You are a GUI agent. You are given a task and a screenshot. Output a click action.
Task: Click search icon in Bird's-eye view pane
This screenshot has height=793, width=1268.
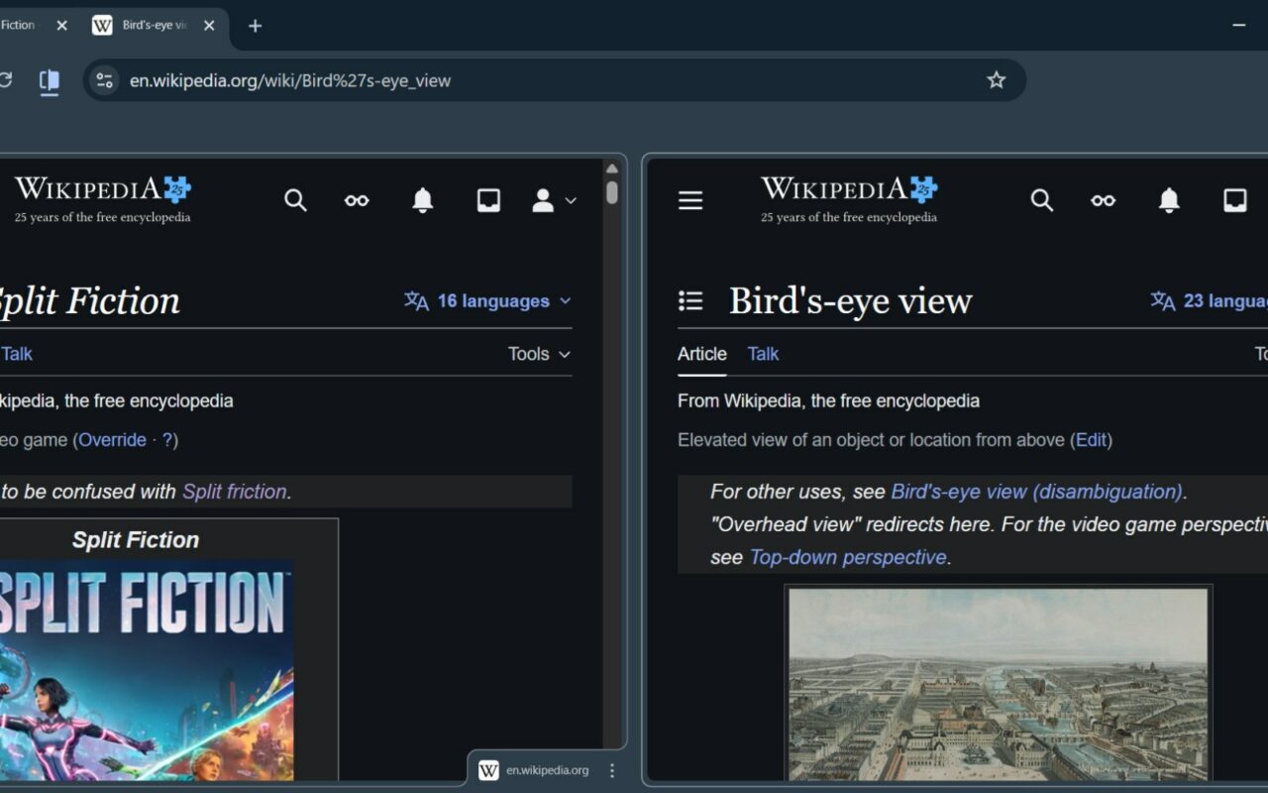[x=1041, y=200]
